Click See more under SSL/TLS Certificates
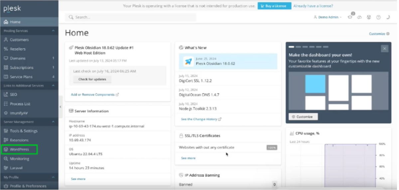This screenshot has width=399, height=190. click(x=188, y=158)
